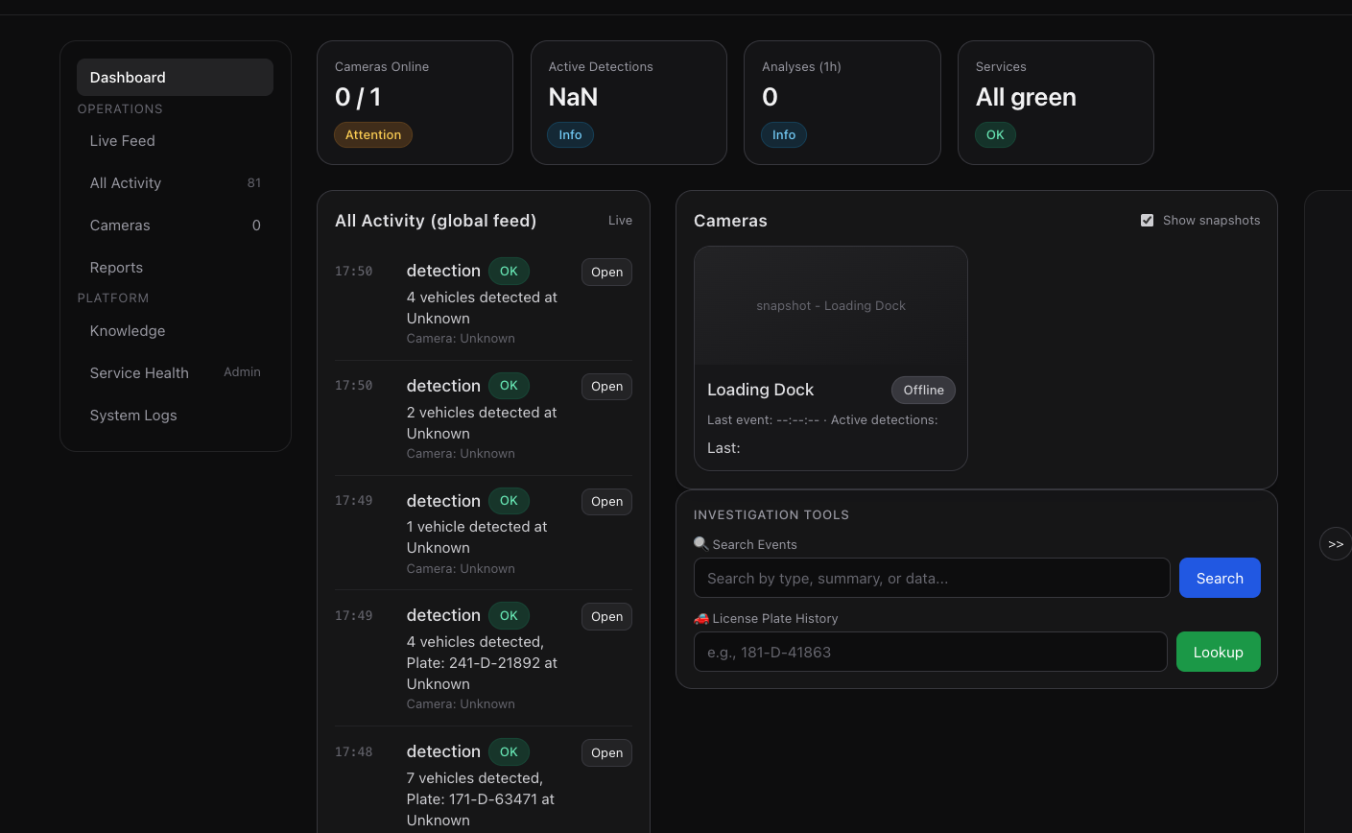Click the Offline status pill on Loading Dock
Screen dimensions: 1352x833
click(x=922, y=390)
